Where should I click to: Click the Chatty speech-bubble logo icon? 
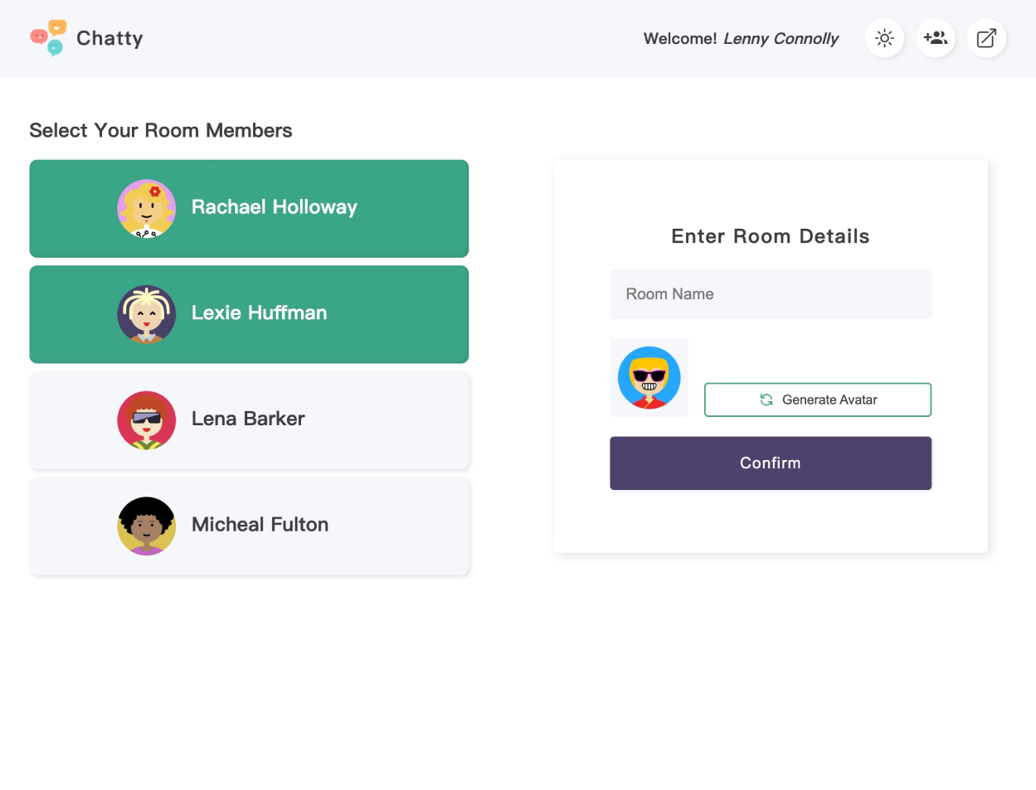pyautogui.click(x=48, y=38)
